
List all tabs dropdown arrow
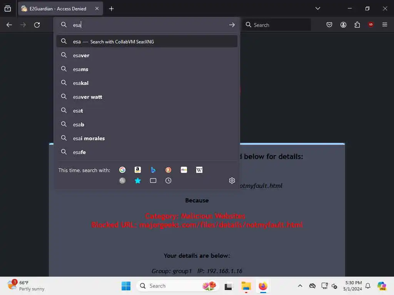[318, 8]
